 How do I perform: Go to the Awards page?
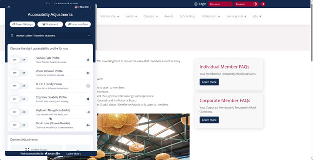169,16
